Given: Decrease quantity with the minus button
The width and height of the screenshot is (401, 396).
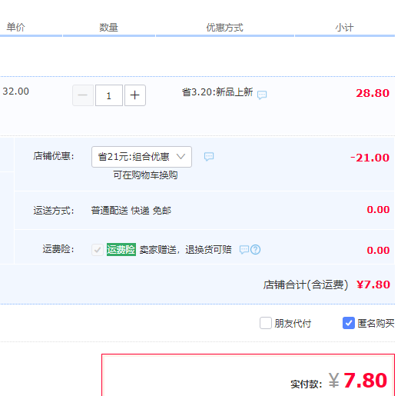Looking at the screenshot, I should 83,95.
